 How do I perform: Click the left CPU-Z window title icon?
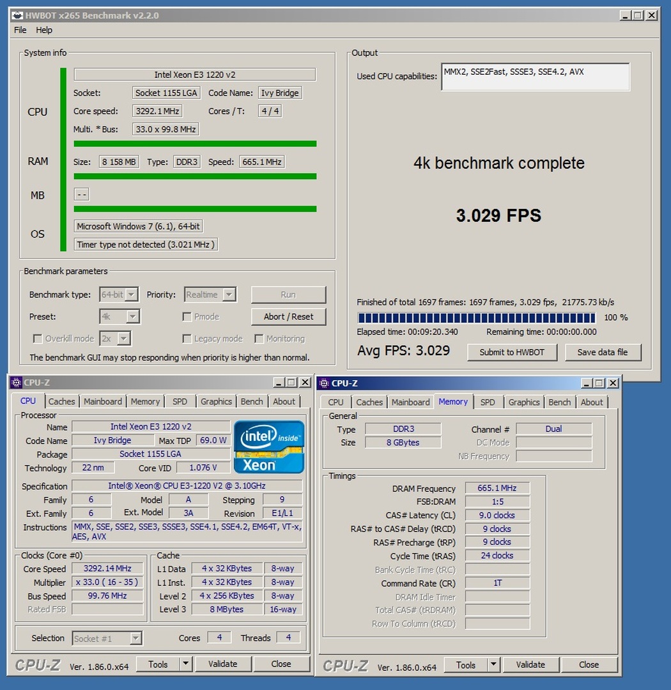[16, 383]
